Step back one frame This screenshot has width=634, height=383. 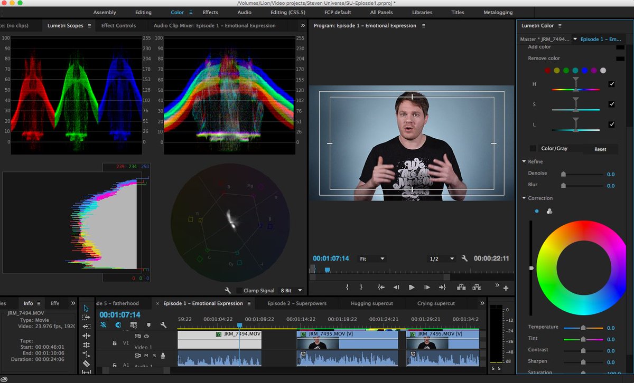396,288
